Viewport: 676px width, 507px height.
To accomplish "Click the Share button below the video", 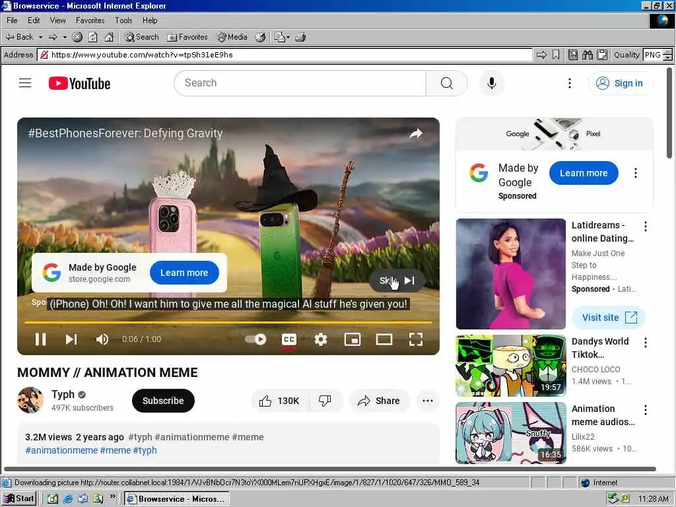I will click(x=379, y=401).
